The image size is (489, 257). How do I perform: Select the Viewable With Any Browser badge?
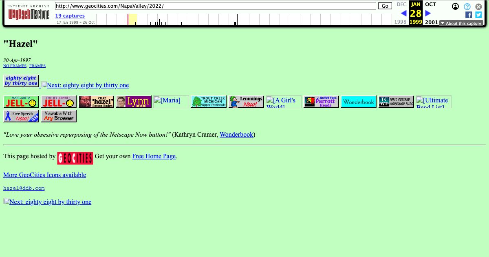tap(58, 116)
